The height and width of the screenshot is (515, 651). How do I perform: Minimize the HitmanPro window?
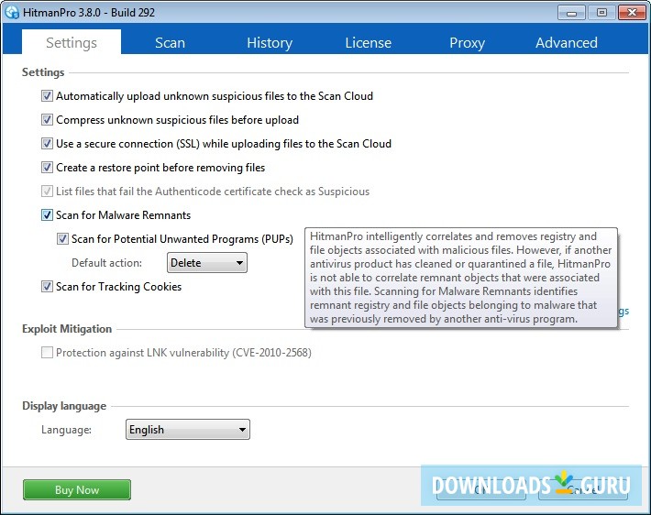click(x=571, y=13)
